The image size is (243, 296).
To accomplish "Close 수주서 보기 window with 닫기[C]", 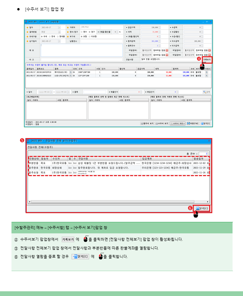I will point(205,124).
